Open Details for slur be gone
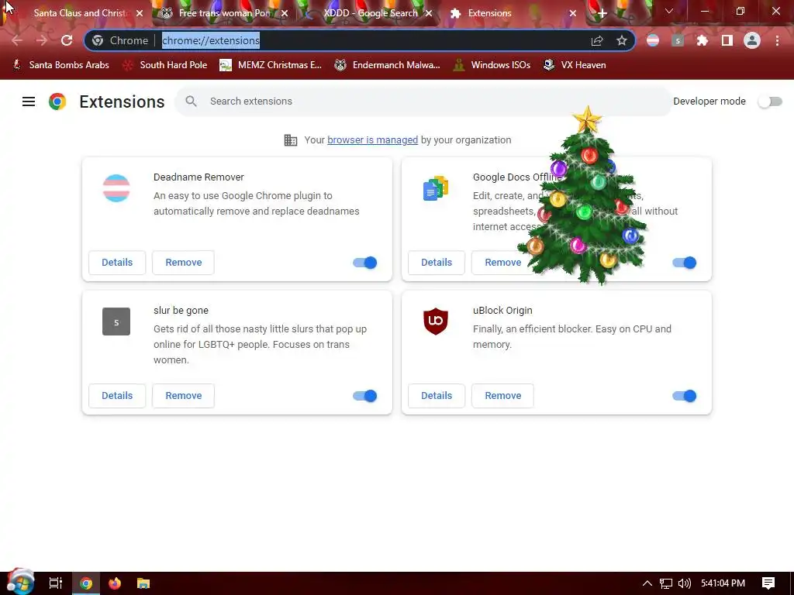 tap(117, 396)
